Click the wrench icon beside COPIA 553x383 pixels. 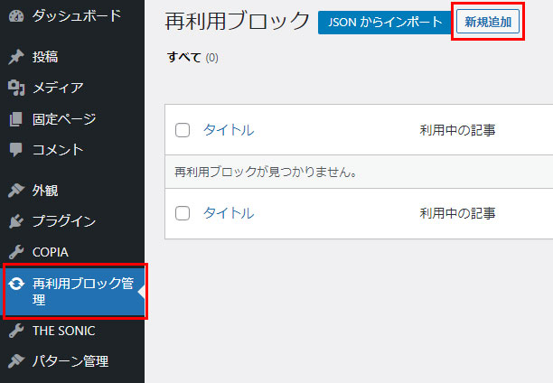[16, 252]
